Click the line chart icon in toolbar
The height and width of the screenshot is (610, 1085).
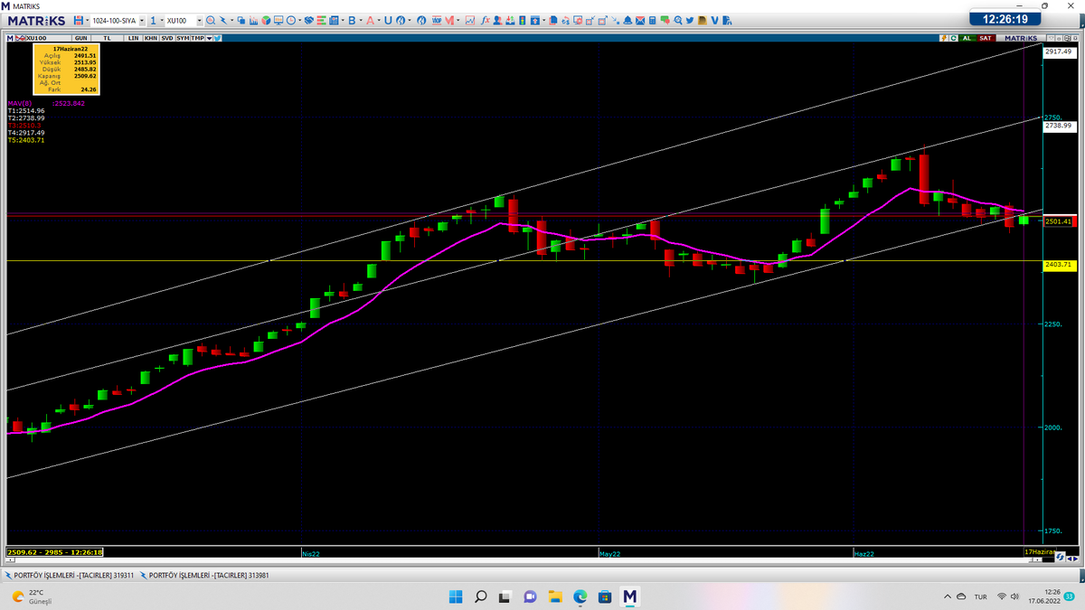click(470, 20)
